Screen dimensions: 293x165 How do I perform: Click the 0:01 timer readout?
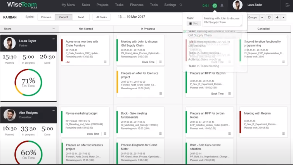tap(206, 5)
